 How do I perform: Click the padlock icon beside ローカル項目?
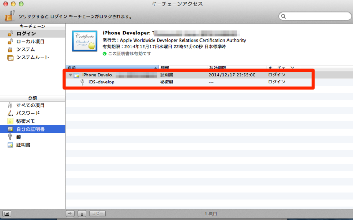[10, 42]
